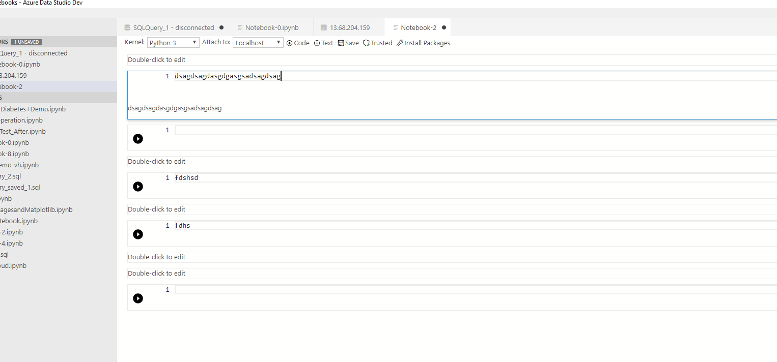The image size is (777, 362).
Task: Click the empty editor above fdshsd cell
Action: click(x=476, y=130)
